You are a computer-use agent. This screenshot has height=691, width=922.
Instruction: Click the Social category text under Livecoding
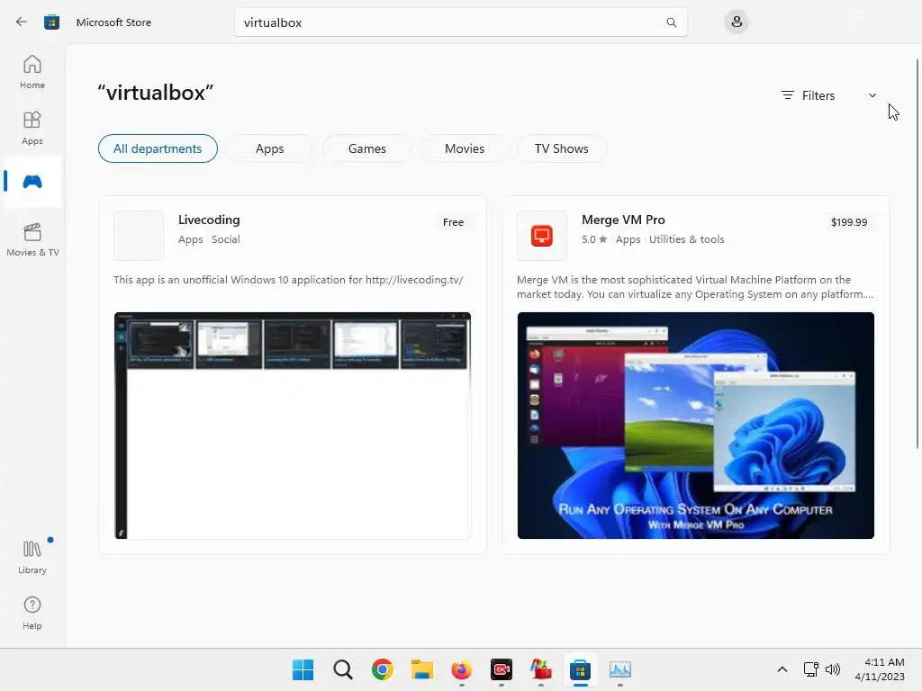tap(226, 239)
